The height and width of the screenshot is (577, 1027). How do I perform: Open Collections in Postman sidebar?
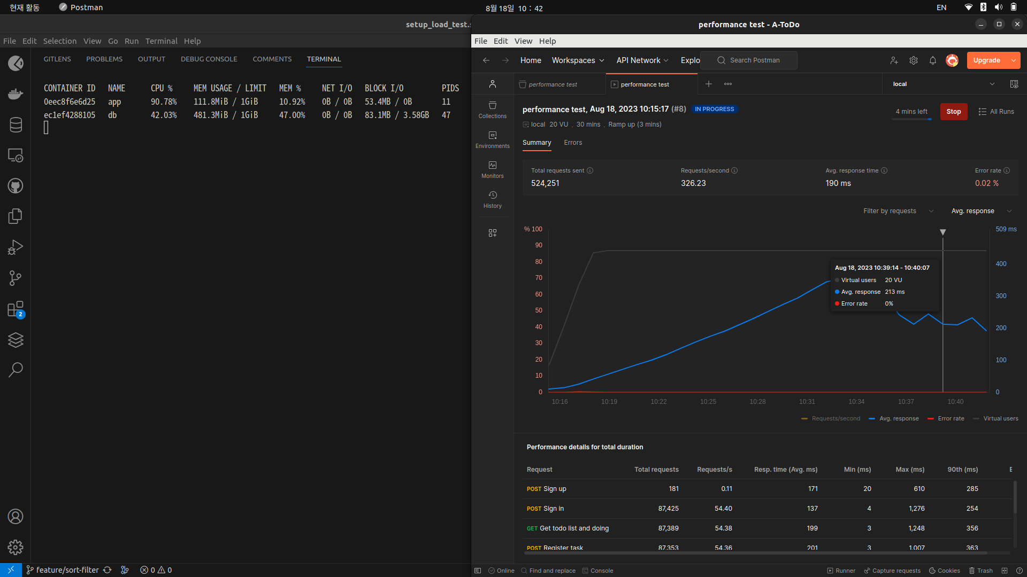[493, 110]
